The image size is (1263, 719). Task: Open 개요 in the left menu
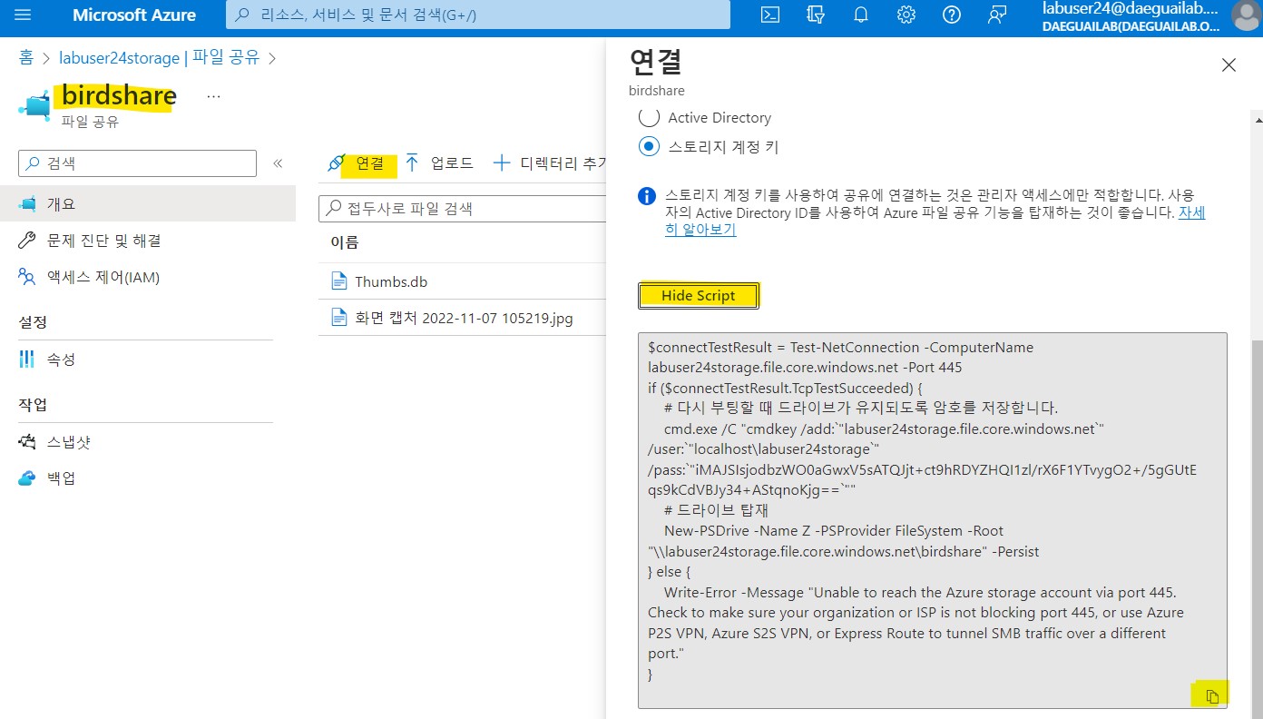pyautogui.click(x=148, y=203)
